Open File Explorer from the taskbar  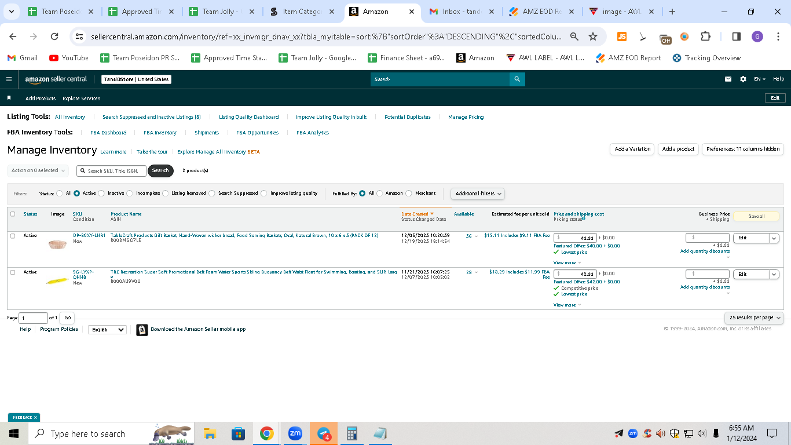pos(210,433)
